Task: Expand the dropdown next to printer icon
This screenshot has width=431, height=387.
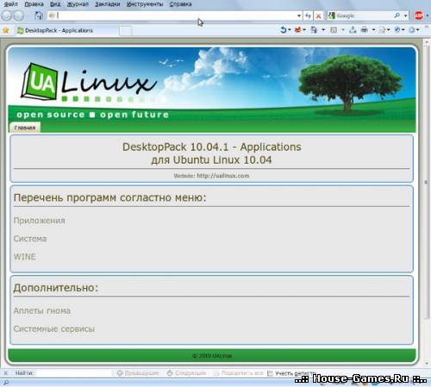Action: (373, 29)
